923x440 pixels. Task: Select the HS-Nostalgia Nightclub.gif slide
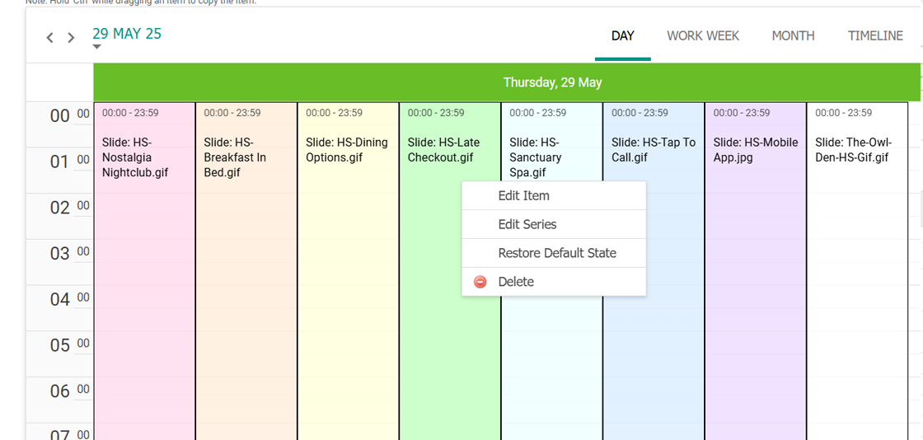tap(144, 271)
